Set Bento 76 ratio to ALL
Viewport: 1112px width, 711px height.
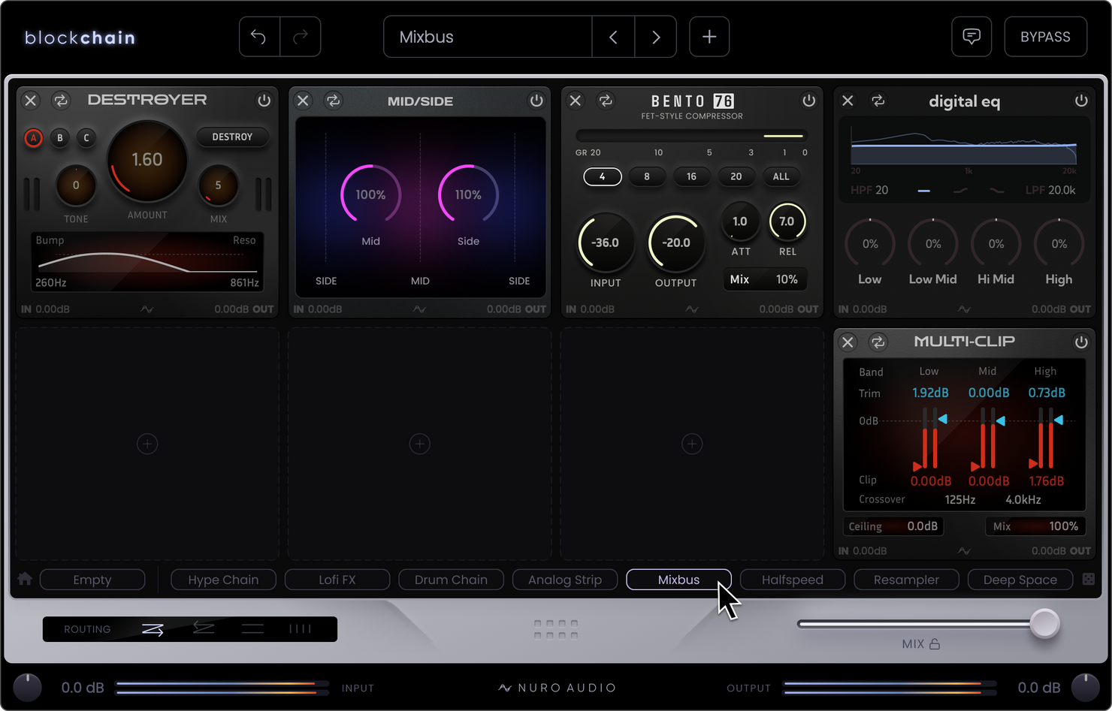(781, 176)
